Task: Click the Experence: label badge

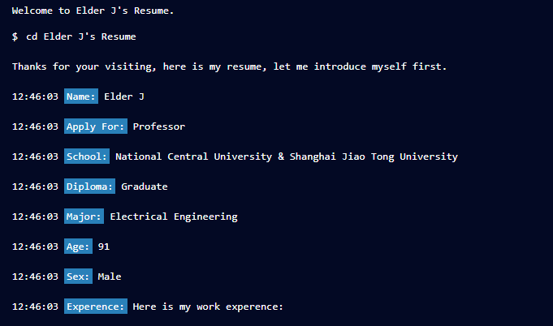Action: click(x=96, y=307)
